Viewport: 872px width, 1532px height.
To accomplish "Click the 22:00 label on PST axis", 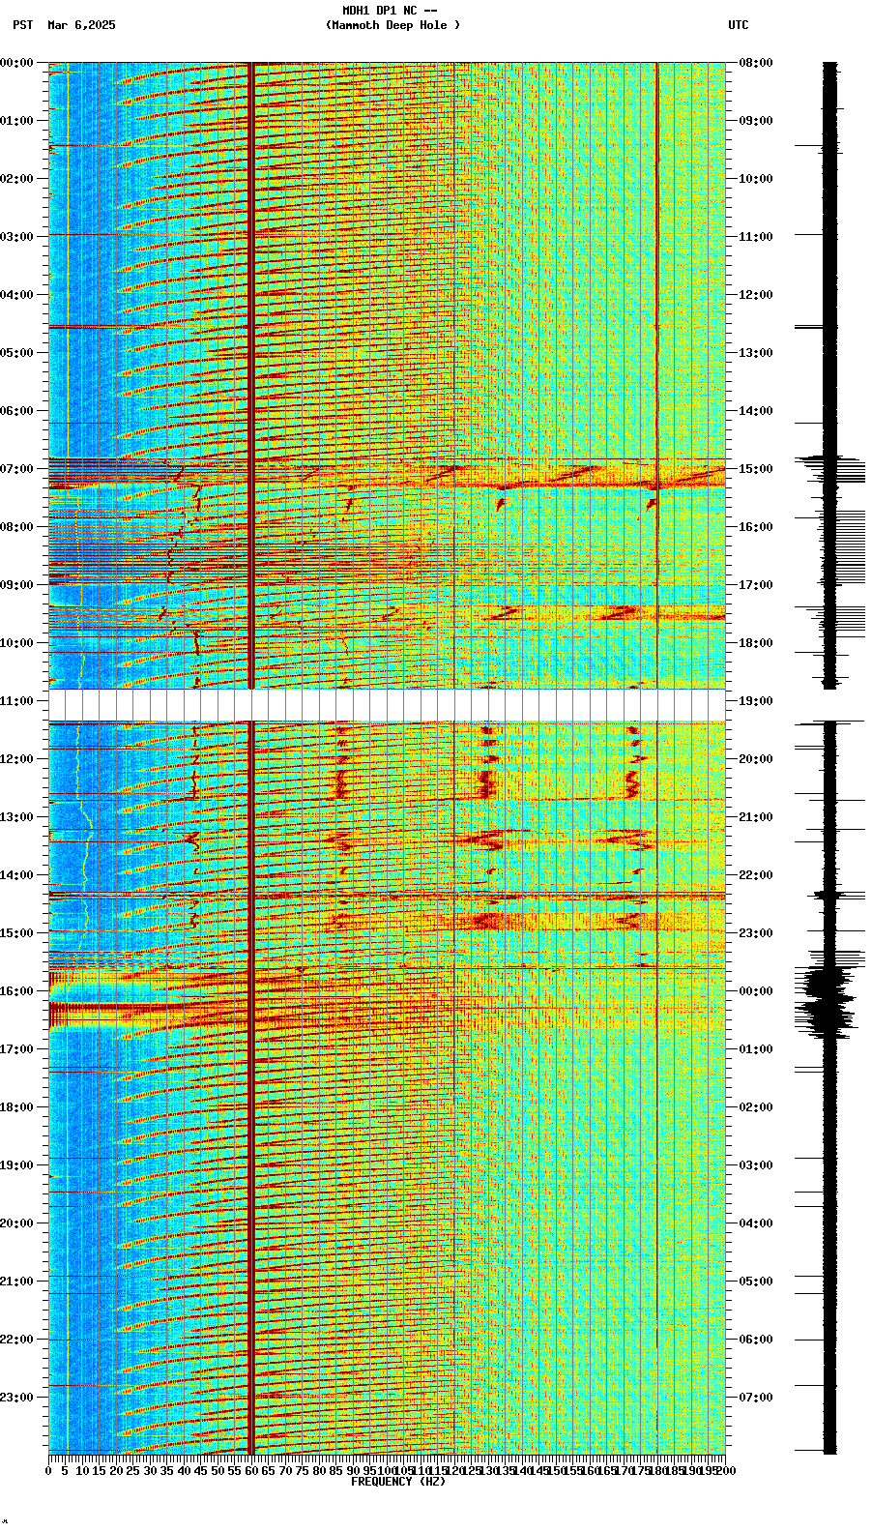I will [x=16, y=1340].
